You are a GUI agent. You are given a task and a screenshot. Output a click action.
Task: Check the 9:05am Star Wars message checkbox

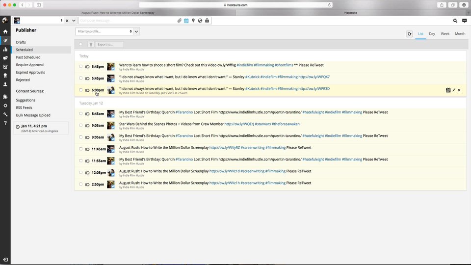(x=81, y=125)
